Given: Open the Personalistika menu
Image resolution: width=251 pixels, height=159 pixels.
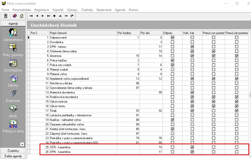Looking at the screenshot, I should 22,10.
